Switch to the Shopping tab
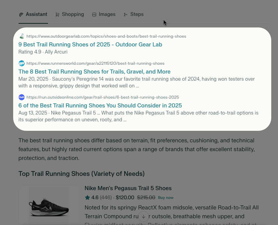The width and height of the screenshot is (278, 225). click(x=73, y=14)
